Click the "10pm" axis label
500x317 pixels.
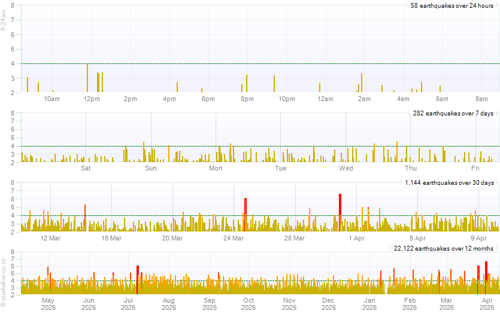(x=287, y=99)
